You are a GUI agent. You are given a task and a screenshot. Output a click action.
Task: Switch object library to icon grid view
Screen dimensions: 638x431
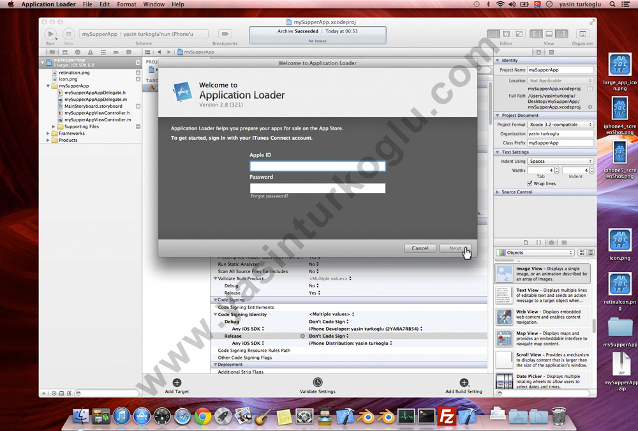(582, 253)
